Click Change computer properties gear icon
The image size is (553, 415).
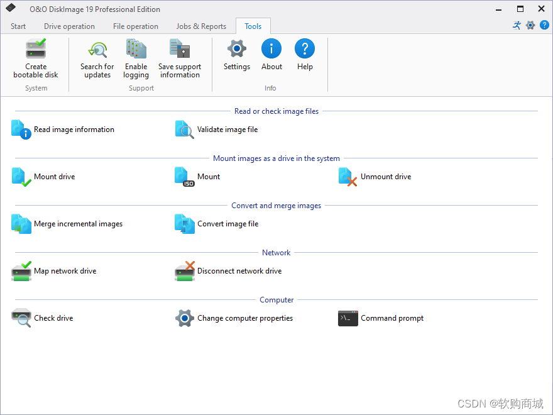tap(185, 318)
